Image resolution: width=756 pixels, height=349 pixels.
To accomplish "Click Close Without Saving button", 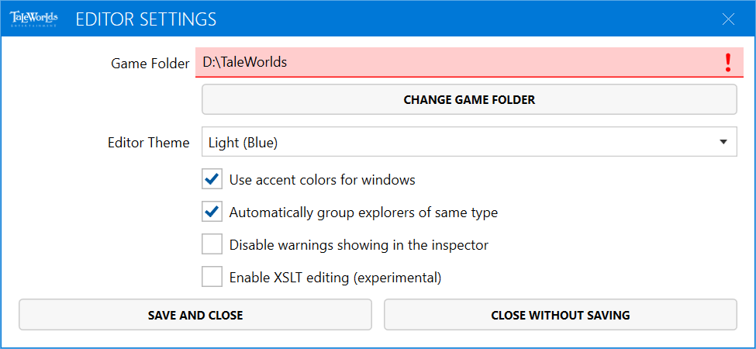I will [561, 315].
